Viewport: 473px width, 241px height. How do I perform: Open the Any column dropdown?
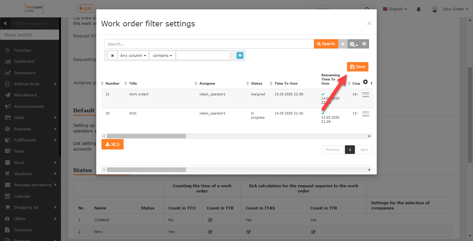point(133,55)
